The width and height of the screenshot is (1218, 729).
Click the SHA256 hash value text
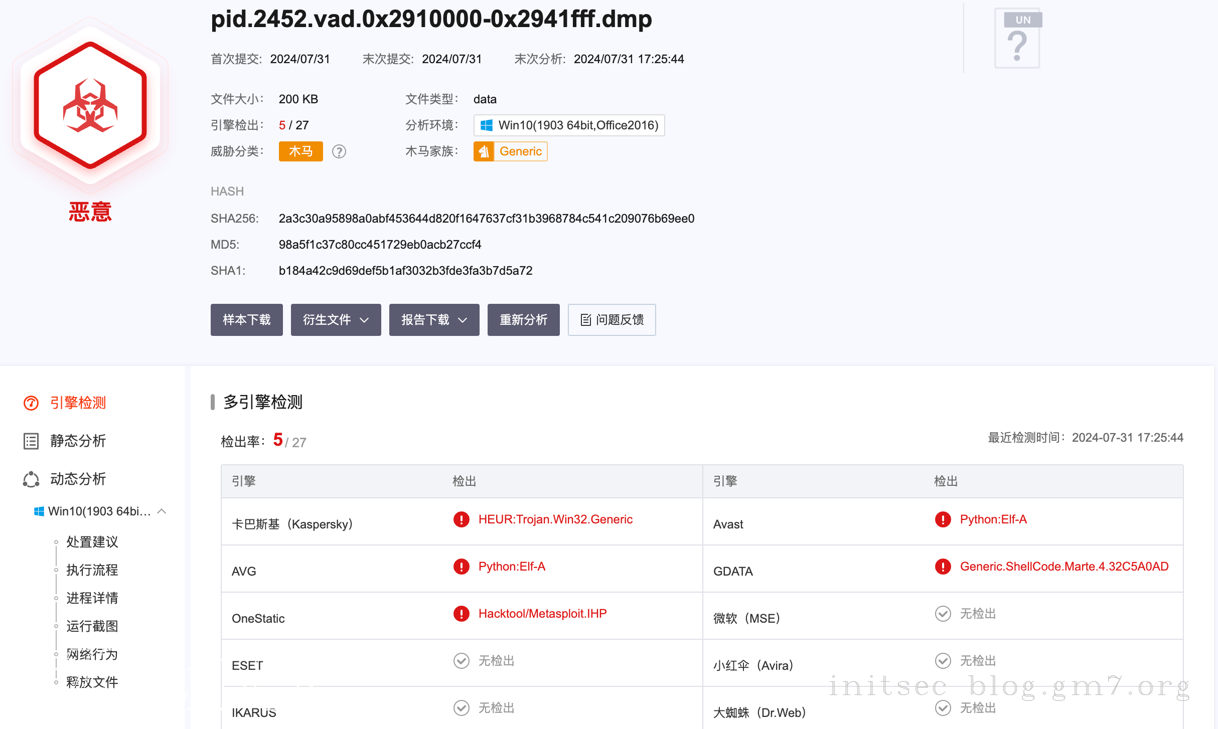486,219
